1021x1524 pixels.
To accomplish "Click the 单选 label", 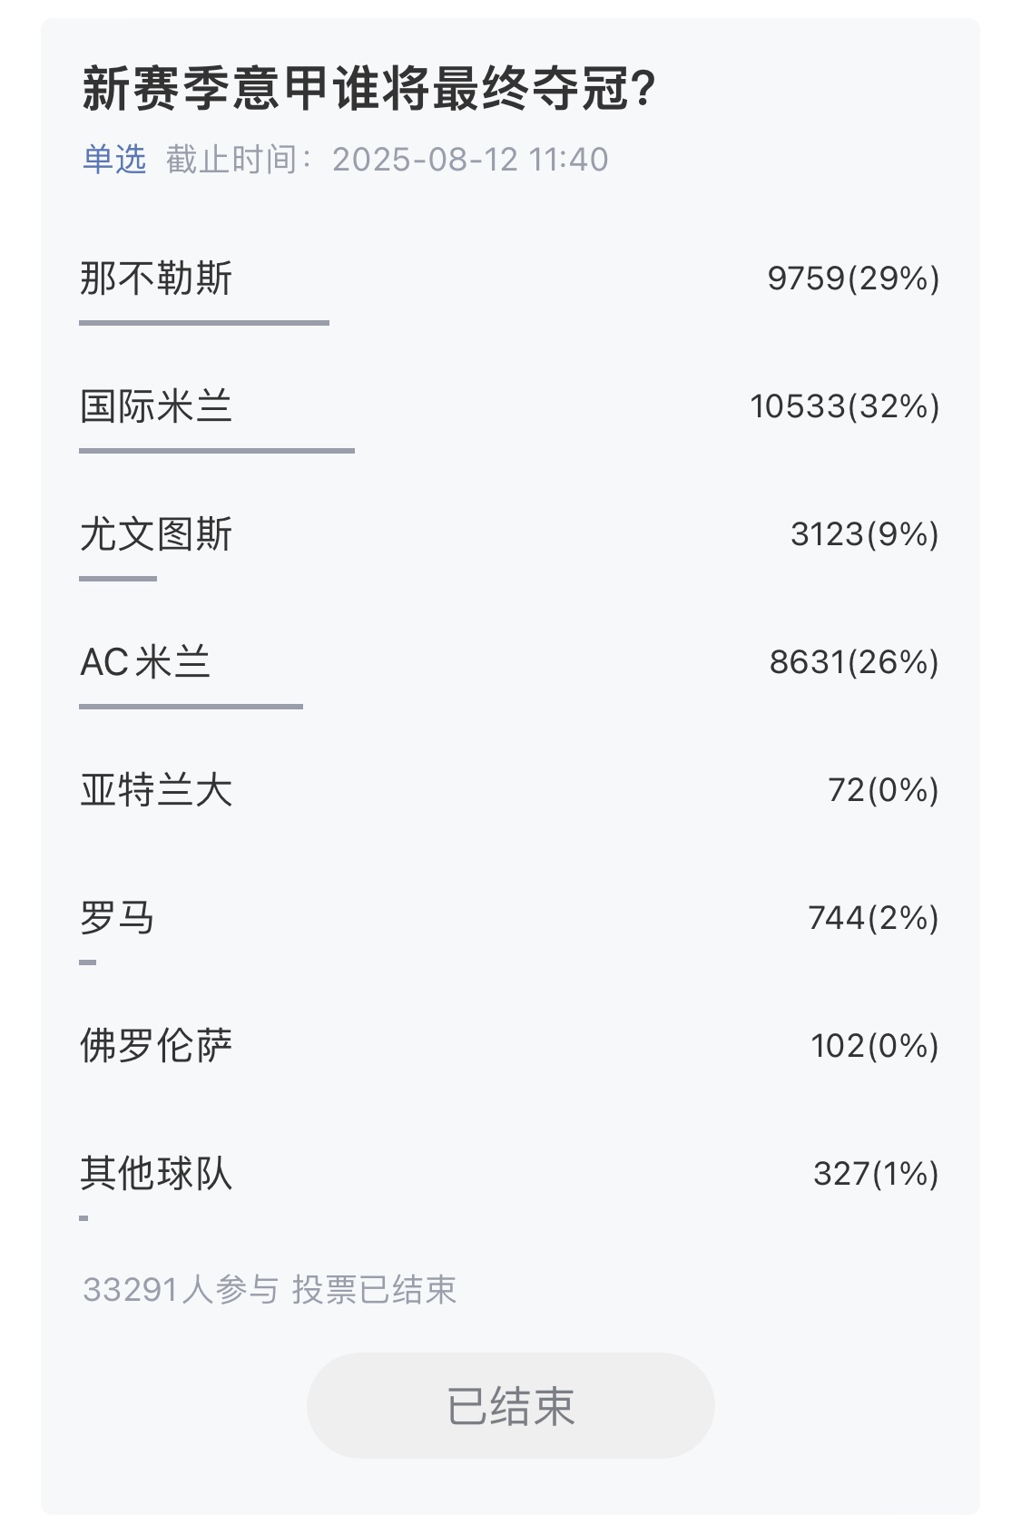I will click(114, 160).
